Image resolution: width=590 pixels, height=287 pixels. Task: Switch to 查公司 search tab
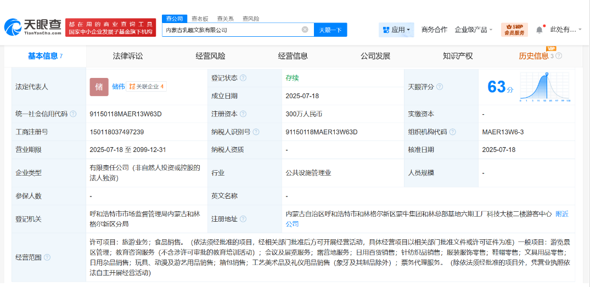point(174,19)
